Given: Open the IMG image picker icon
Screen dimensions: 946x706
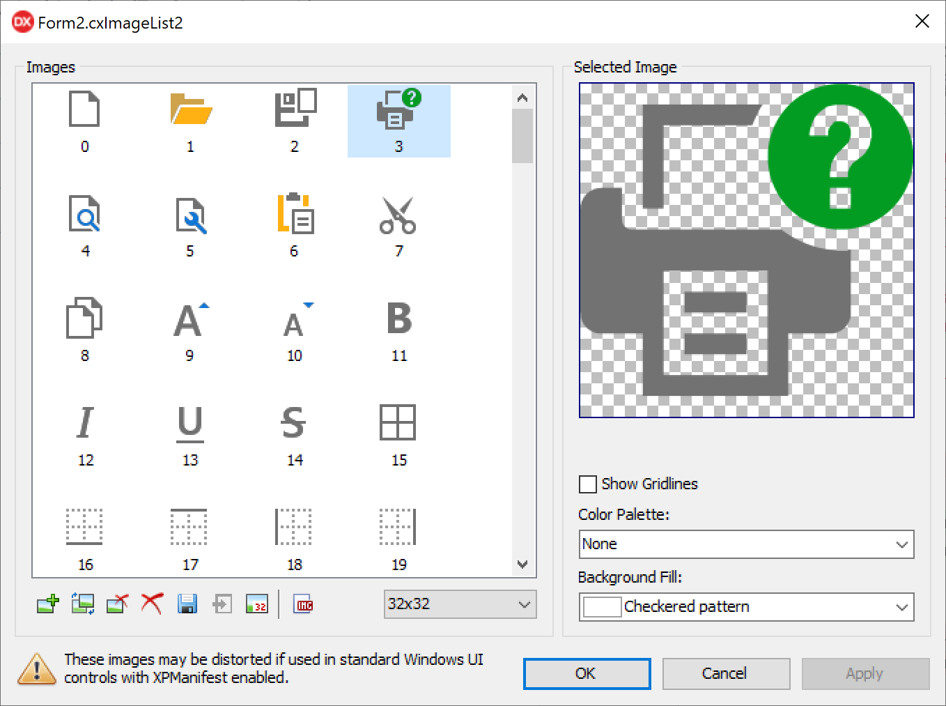Looking at the screenshot, I should point(304,604).
